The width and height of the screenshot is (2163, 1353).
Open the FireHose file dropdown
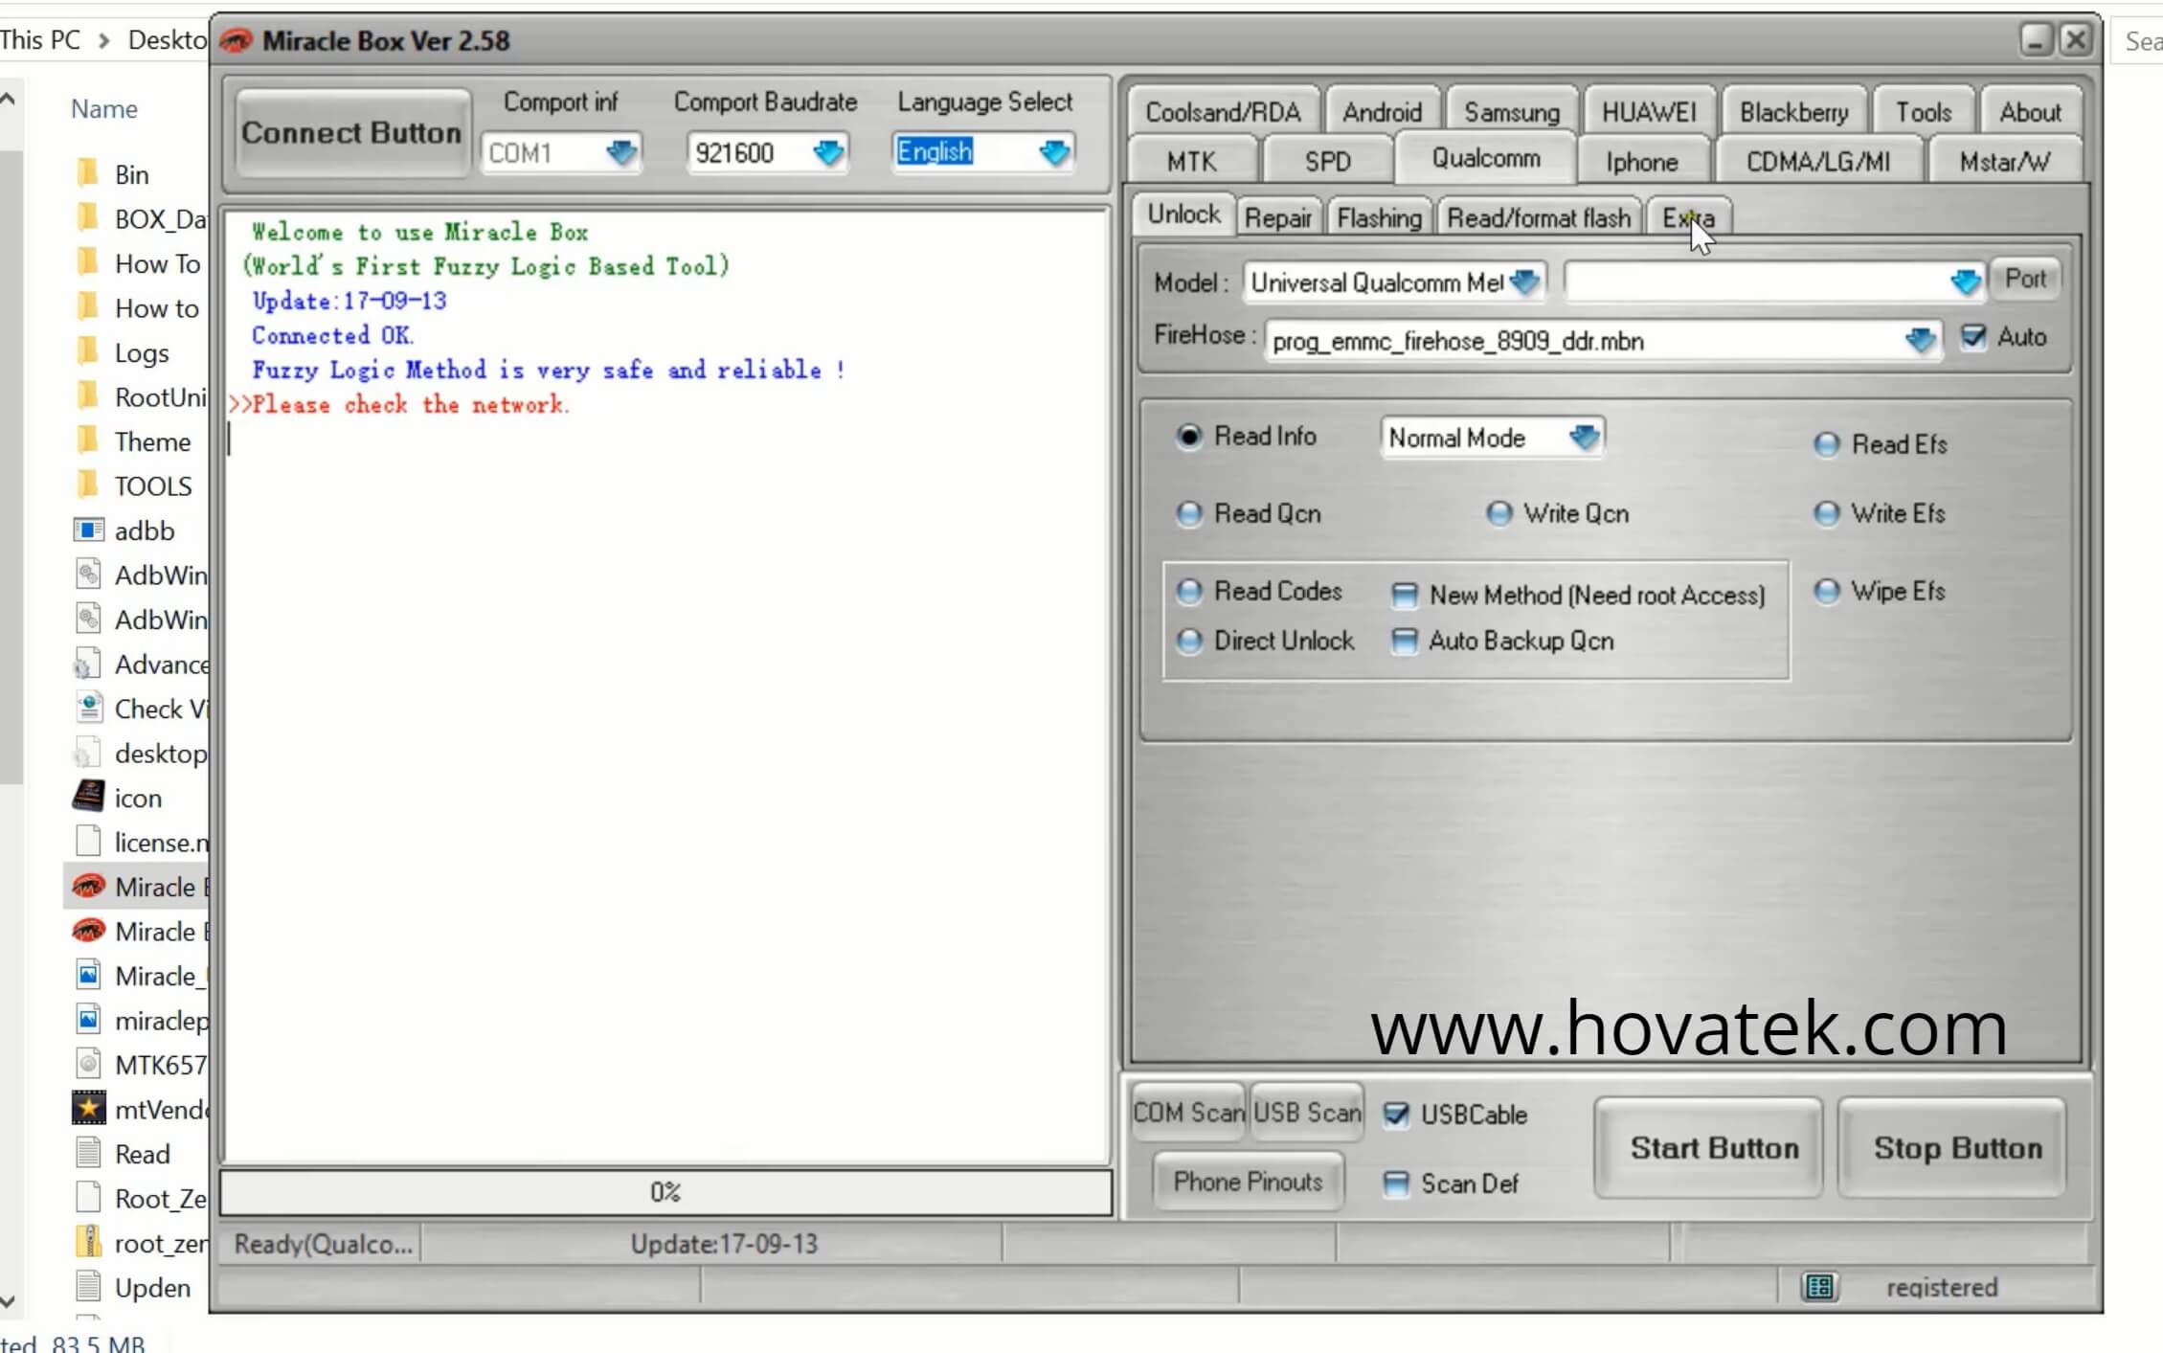point(1604,341)
